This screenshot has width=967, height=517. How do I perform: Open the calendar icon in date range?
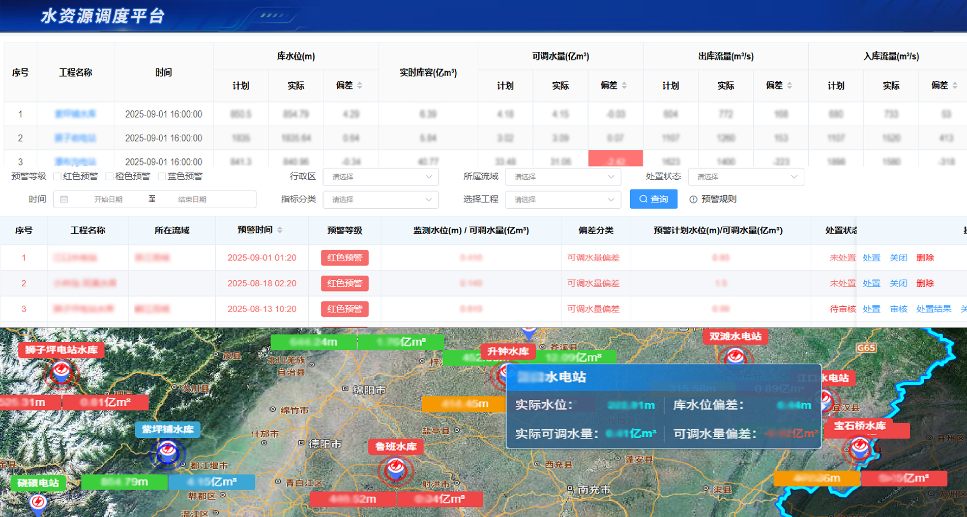(x=64, y=199)
